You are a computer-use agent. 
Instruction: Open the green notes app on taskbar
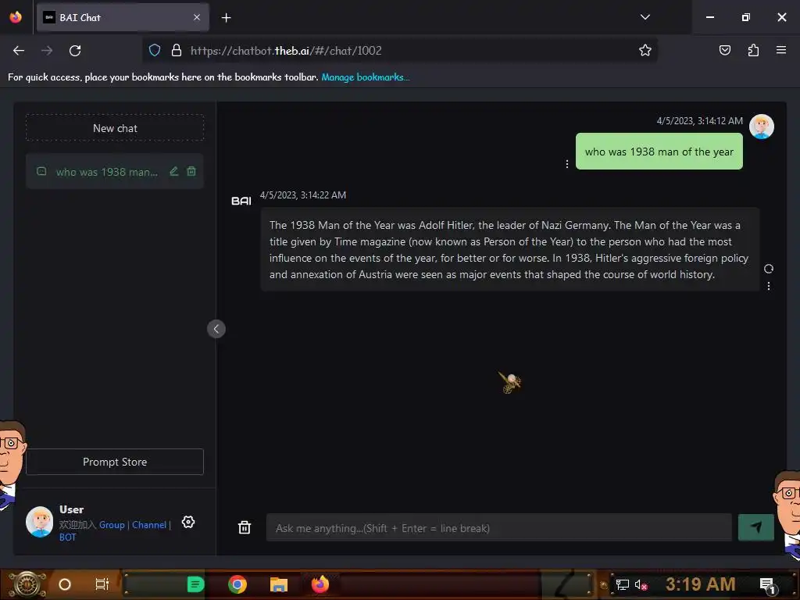pyautogui.click(x=195, y=584)
